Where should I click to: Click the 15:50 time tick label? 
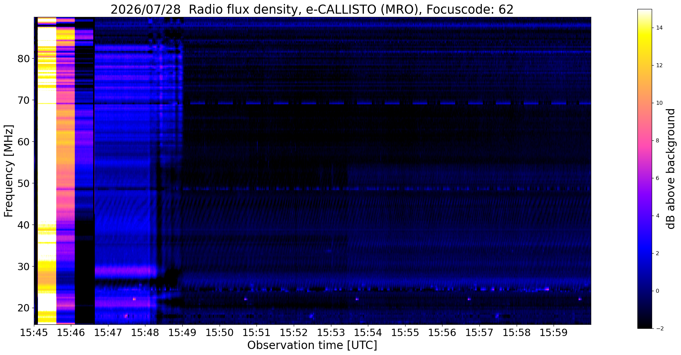point(219,333)
